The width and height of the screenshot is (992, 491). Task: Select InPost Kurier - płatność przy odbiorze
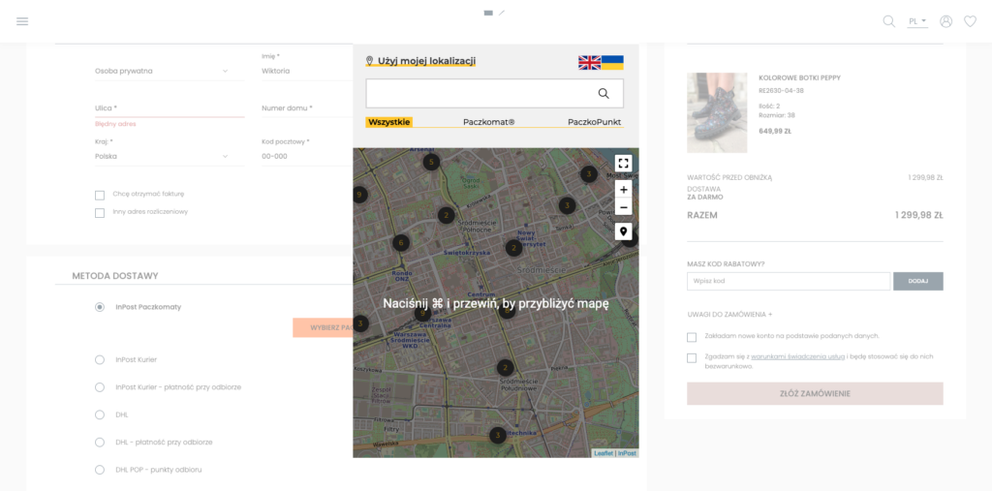(x=100, y=387)
